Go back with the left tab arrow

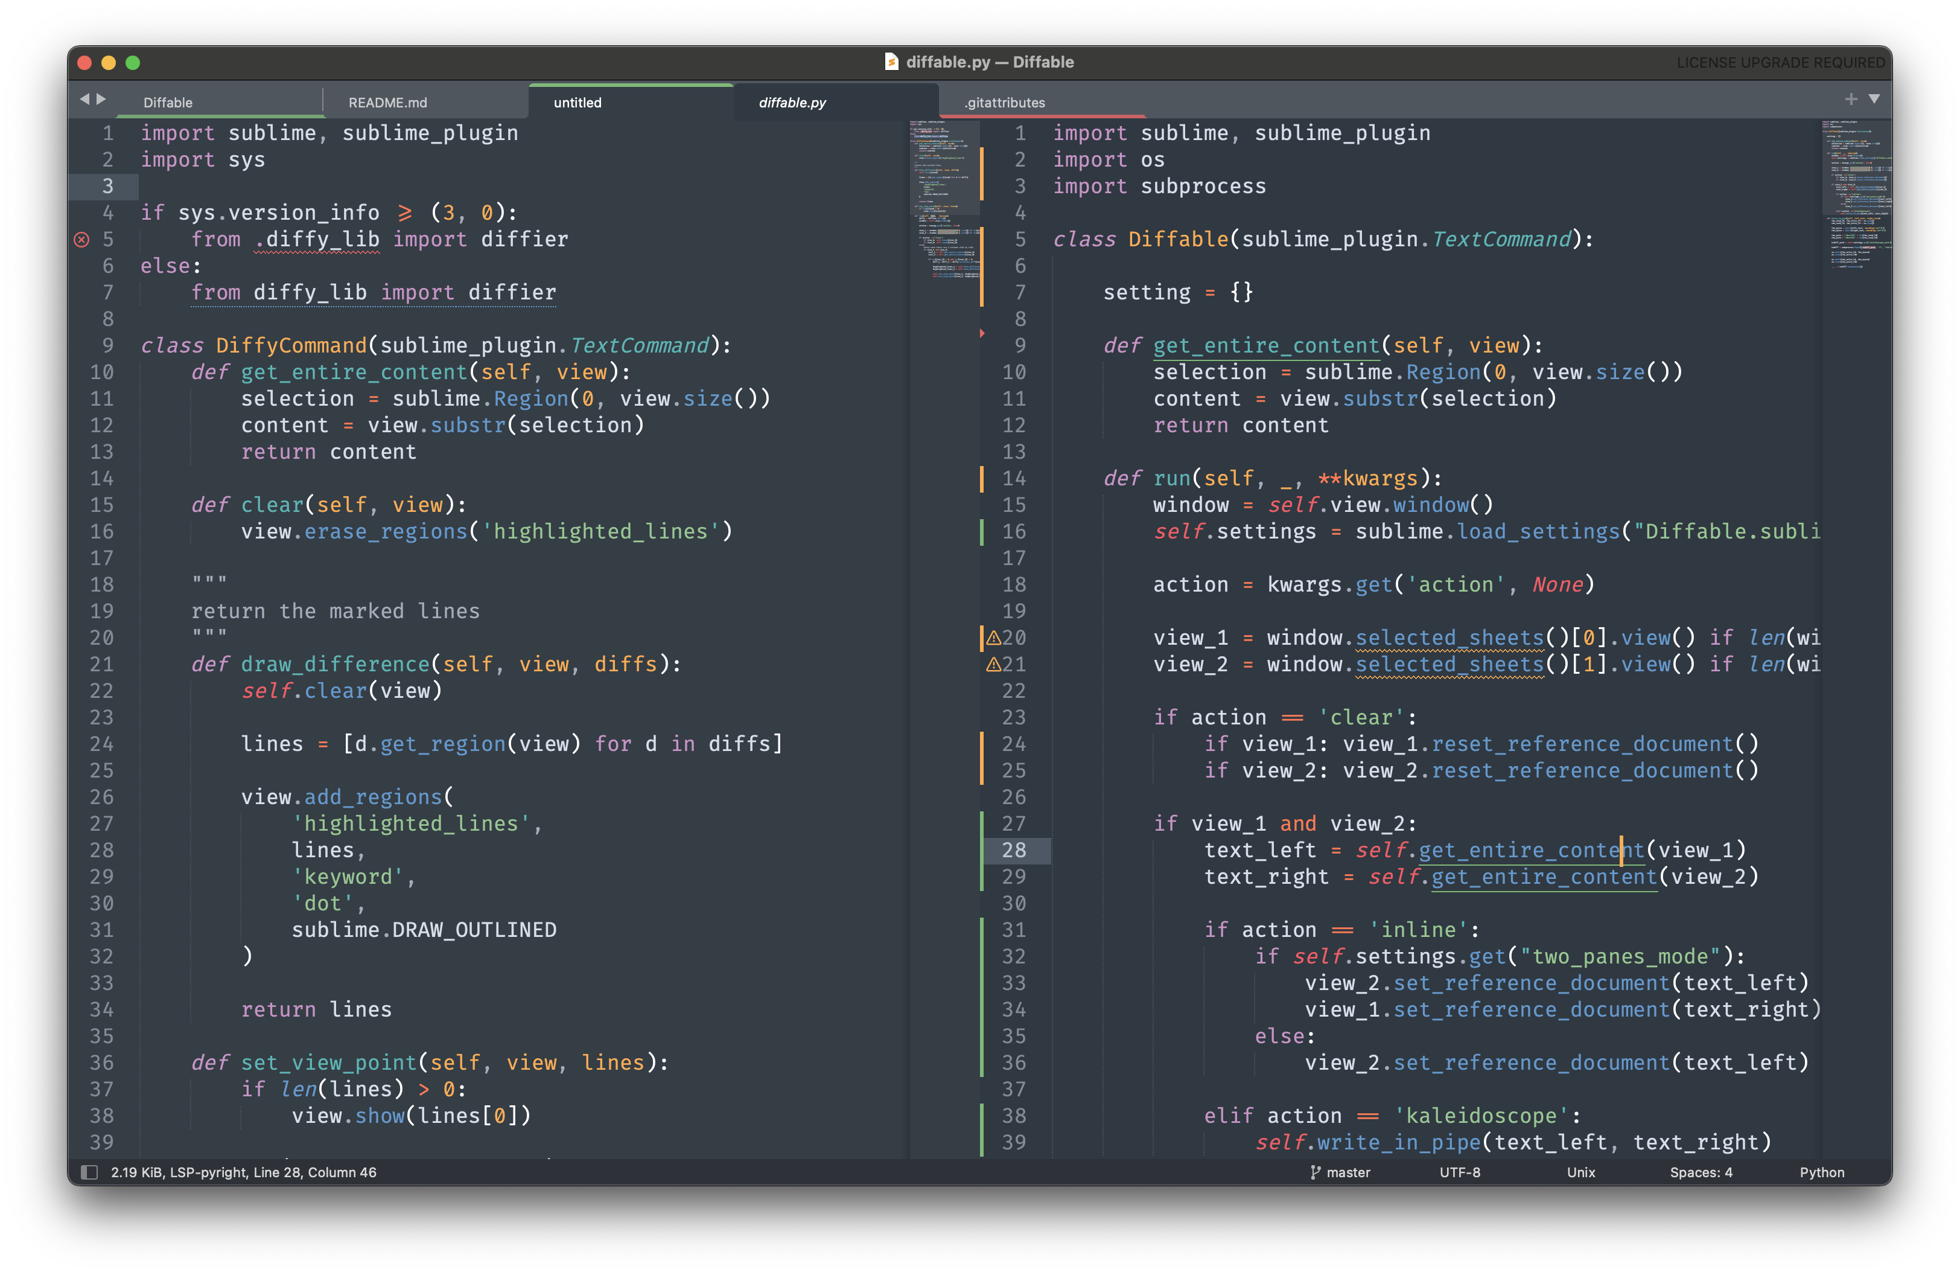[84, 99]
